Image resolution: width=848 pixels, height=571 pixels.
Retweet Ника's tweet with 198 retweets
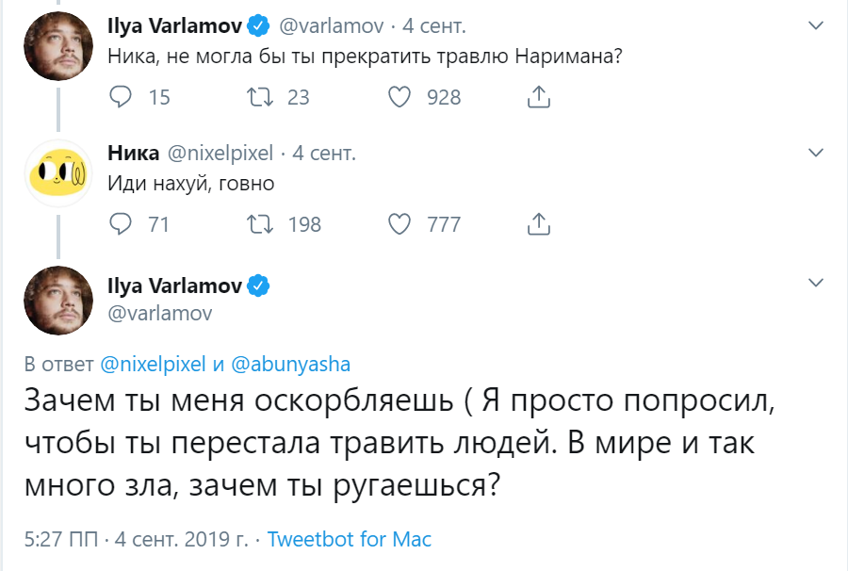260,224
